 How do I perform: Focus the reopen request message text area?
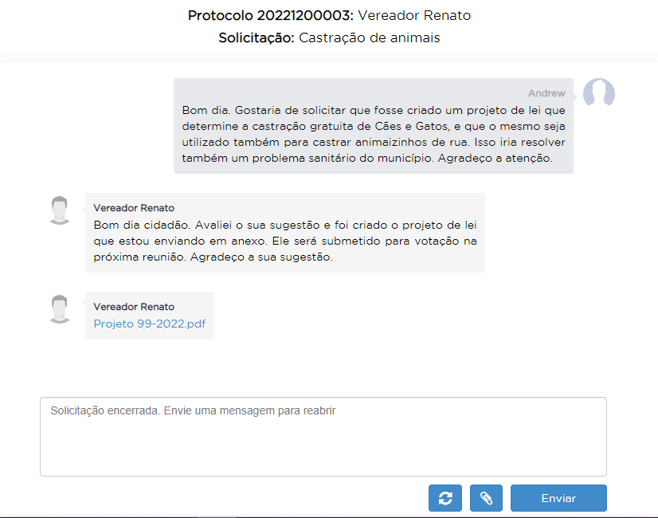click(323, 437)
